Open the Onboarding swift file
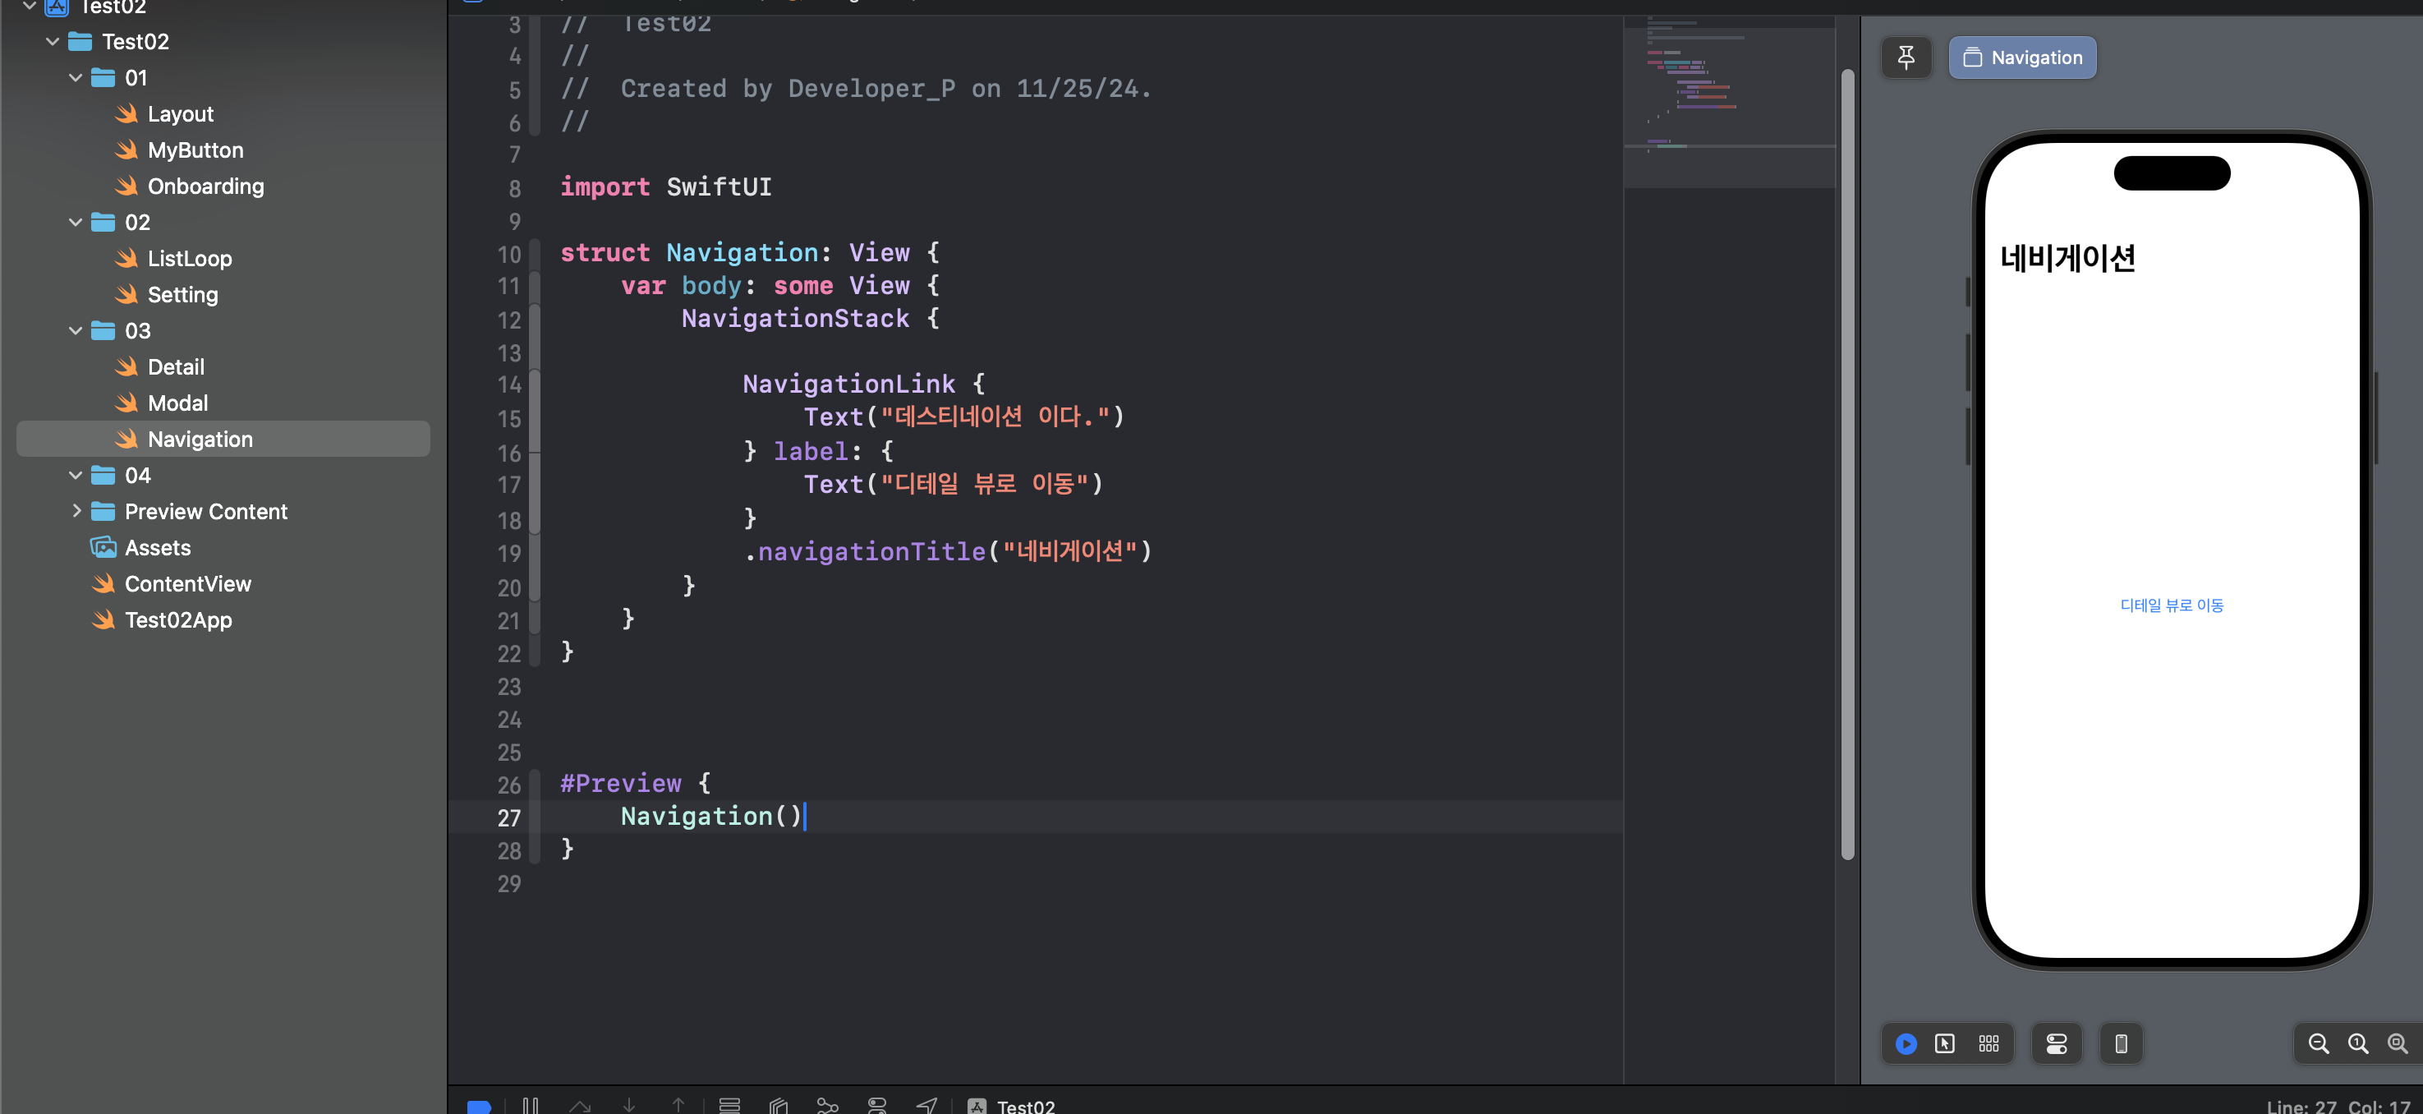The width and height of the screenshot is (2423, 1114). pyautogui.click(x=205, y=186)
